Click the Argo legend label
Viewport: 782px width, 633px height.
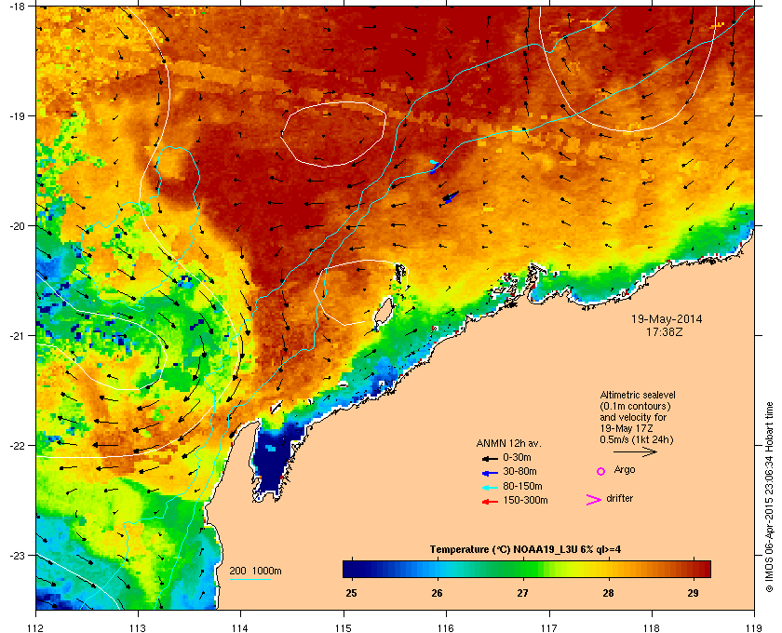point(625,469)
